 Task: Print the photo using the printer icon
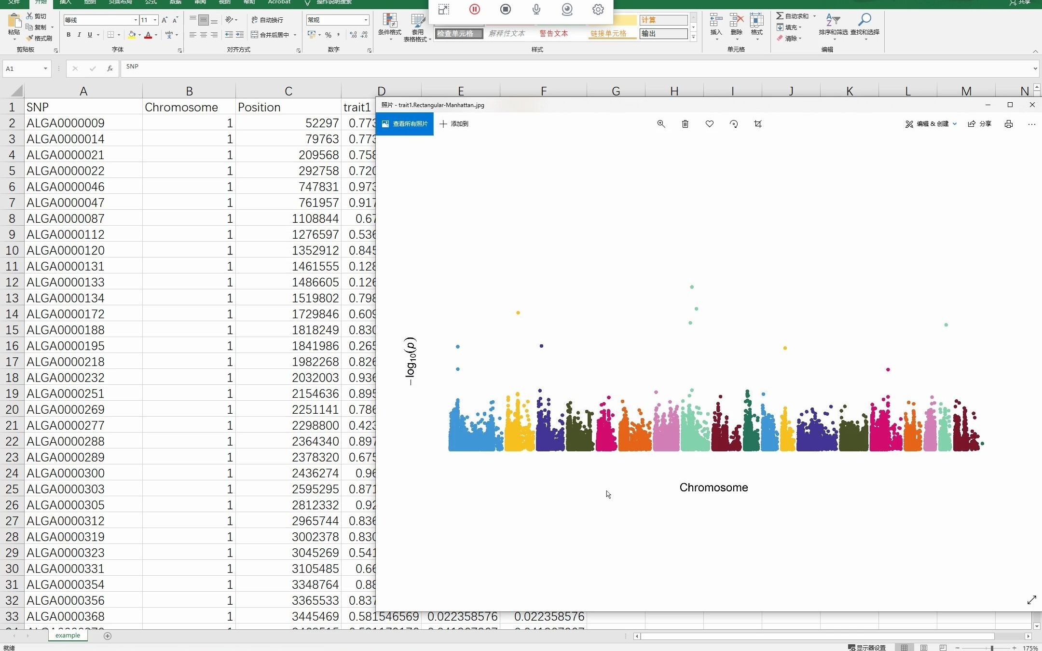click(x=1008, y=124)
